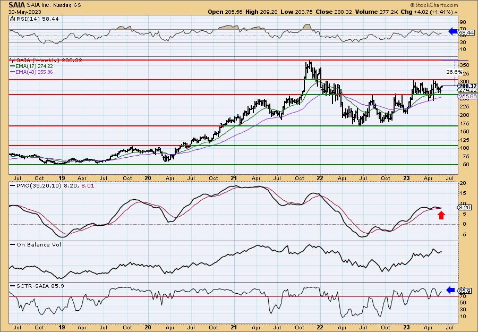Click the 90 level on RSI axis

coord(463,22)
